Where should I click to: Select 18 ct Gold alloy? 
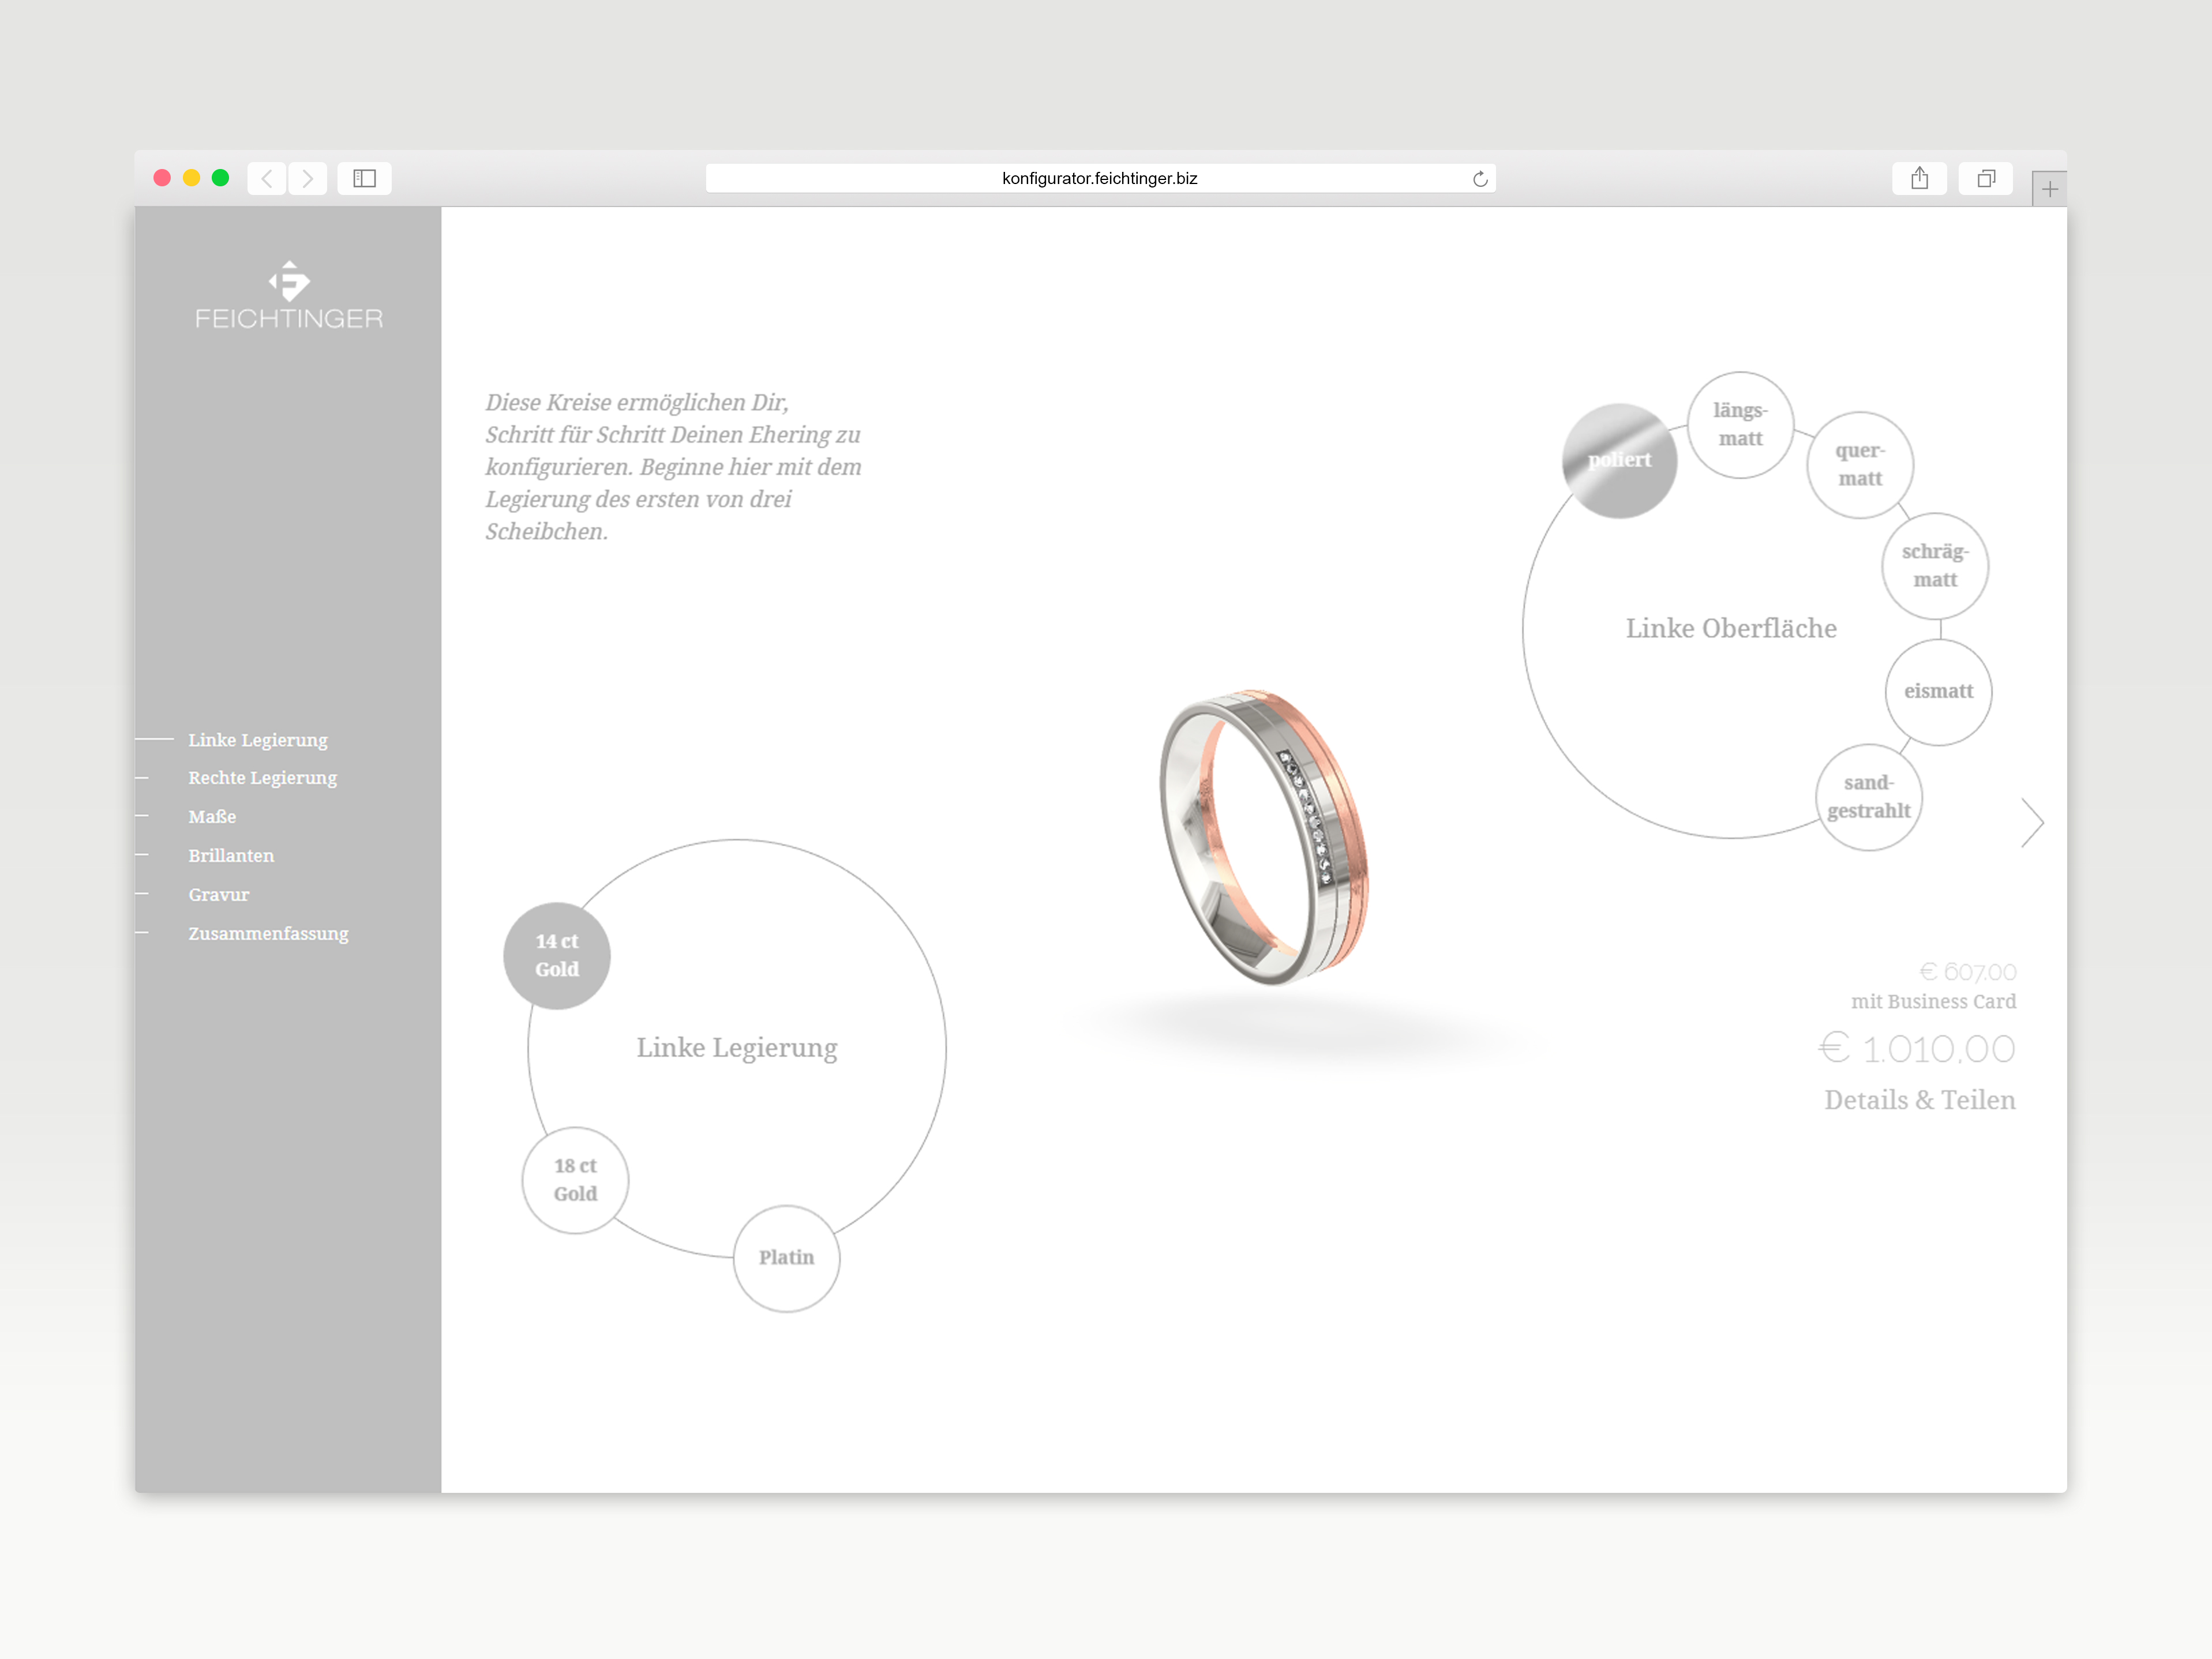575,1180
